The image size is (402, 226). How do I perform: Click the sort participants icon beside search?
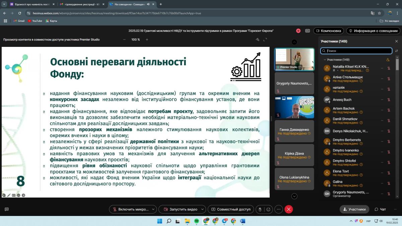click(397, 51)
